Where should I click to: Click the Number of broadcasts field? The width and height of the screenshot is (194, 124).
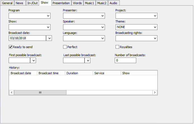(125, 60)
